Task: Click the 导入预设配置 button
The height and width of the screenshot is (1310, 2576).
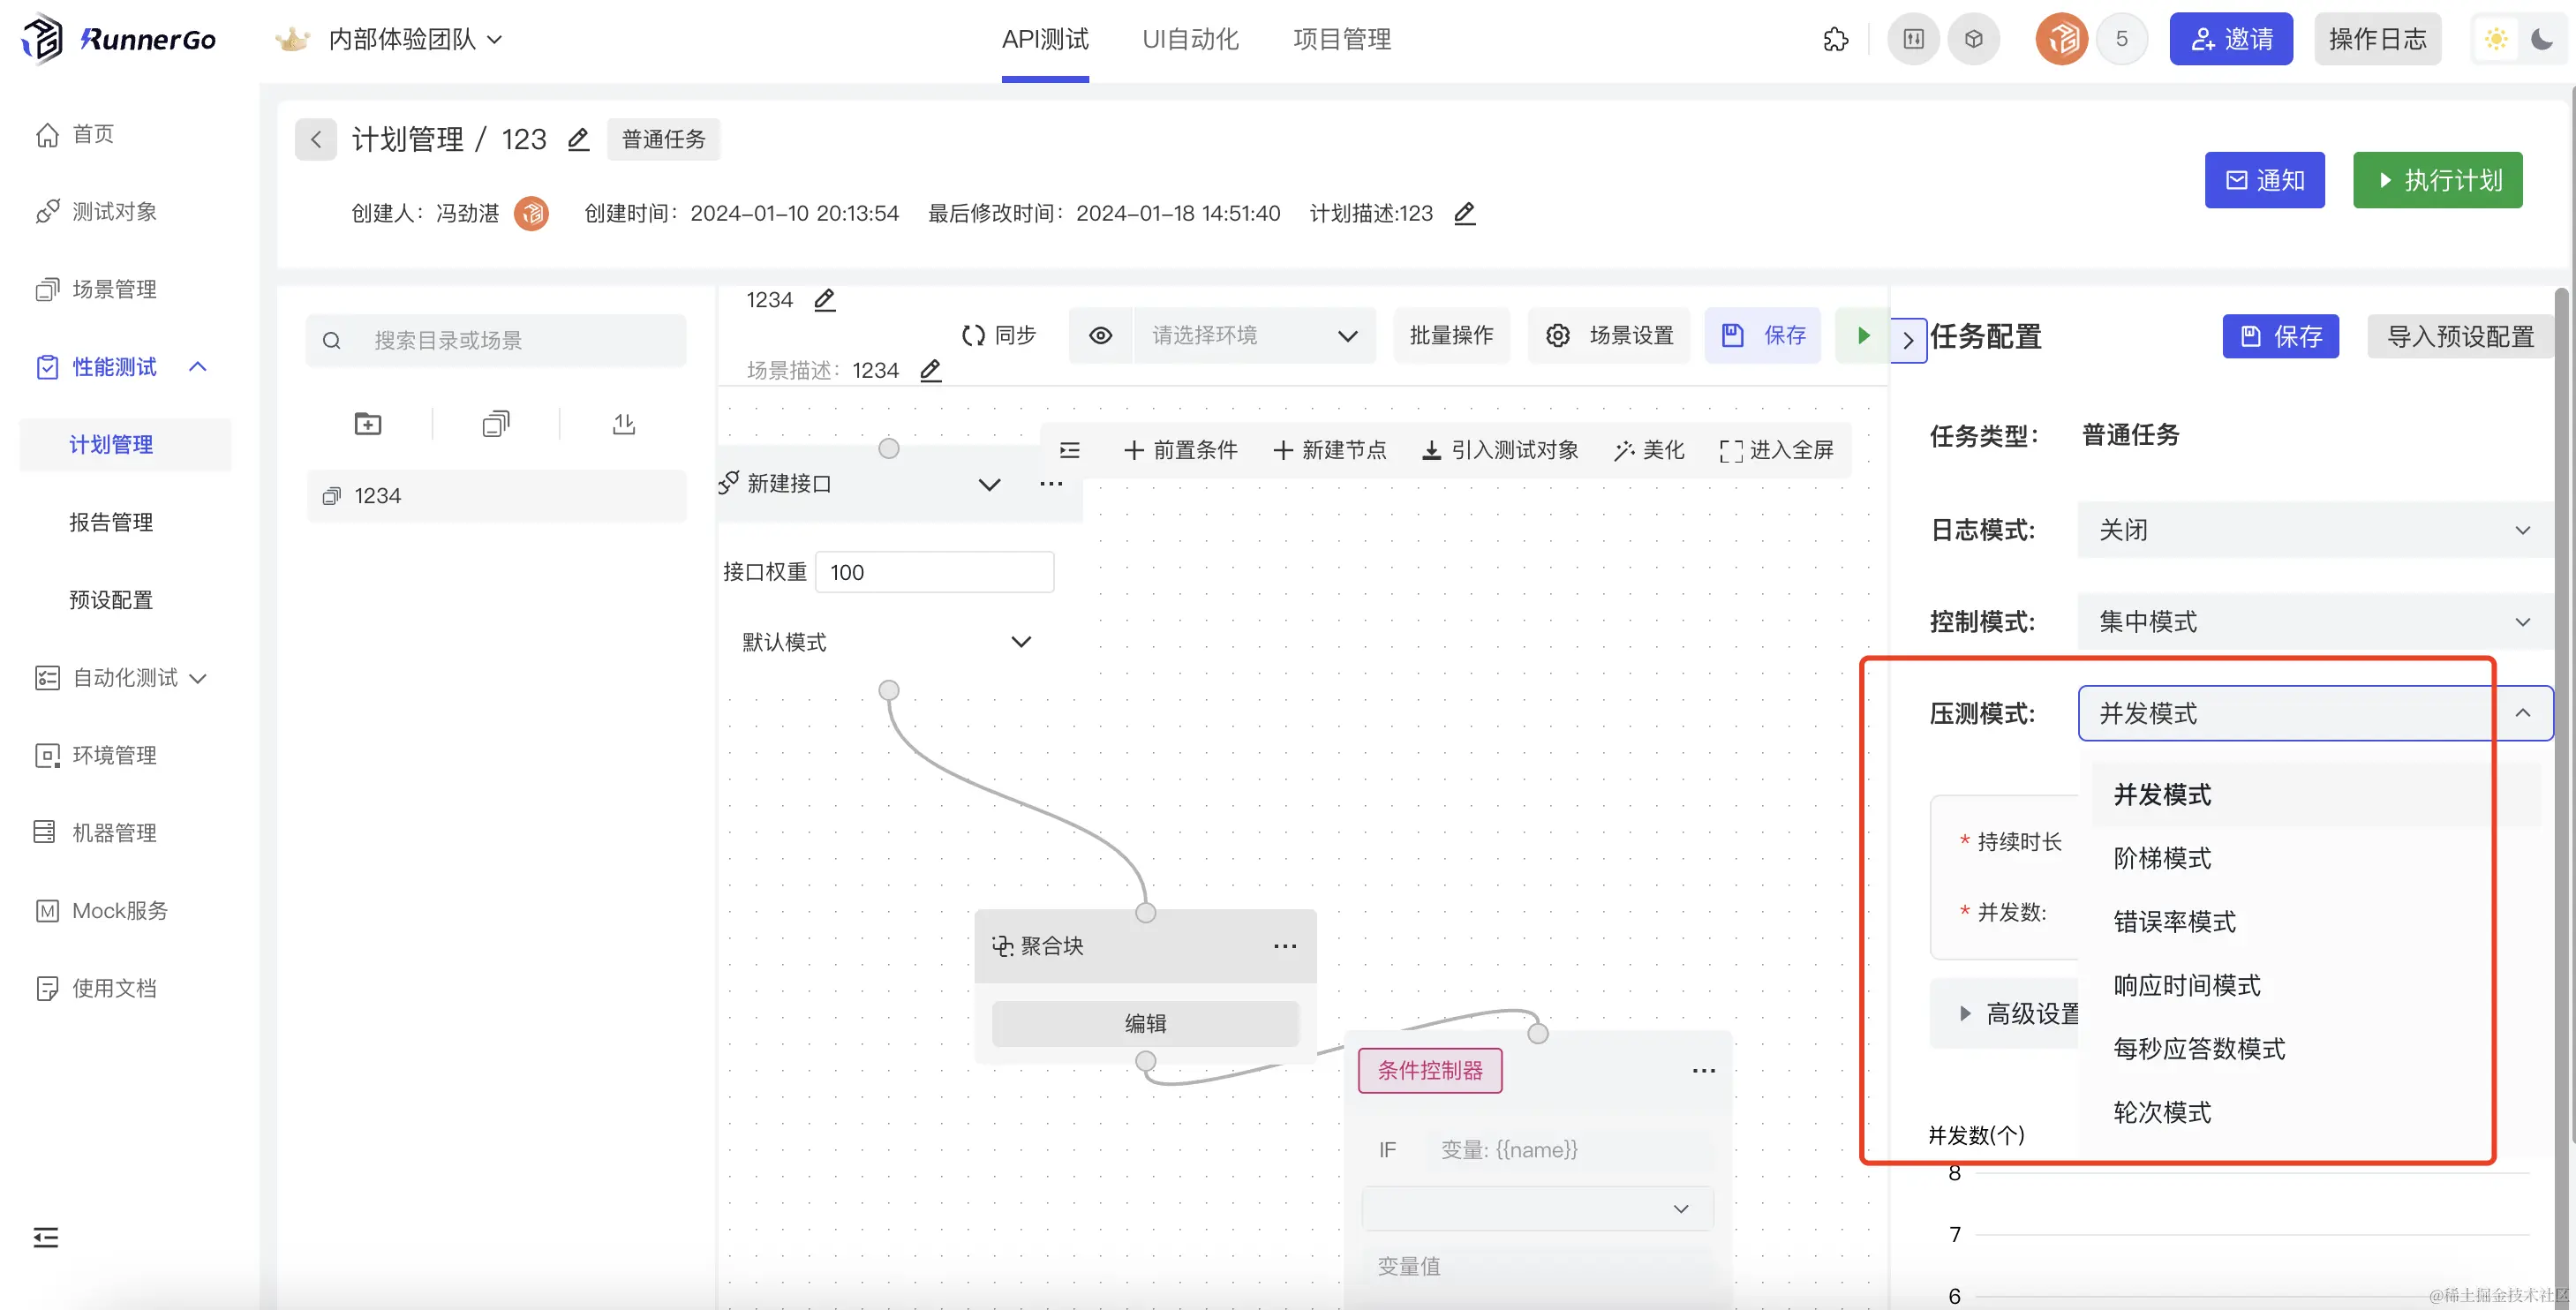Action: click(2460, 337)
